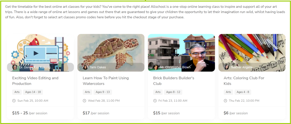
Task: Select the Ages 4 - 8 tag
Action: pyautogui.click(x=243, y=92)
